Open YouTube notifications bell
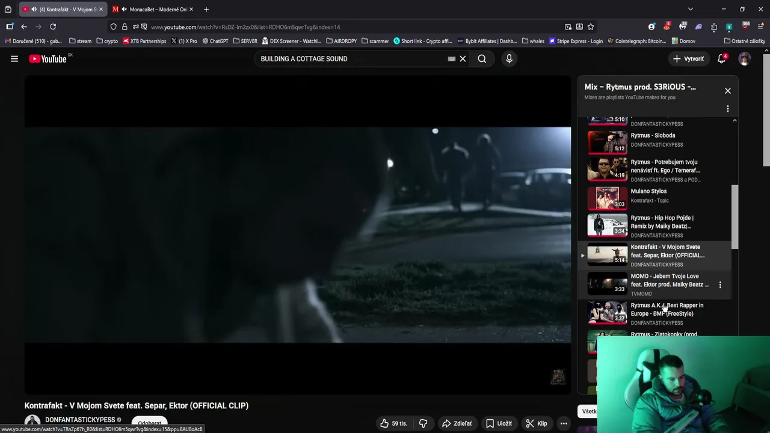The image size is (770, 433). click(x=722, y=59)
